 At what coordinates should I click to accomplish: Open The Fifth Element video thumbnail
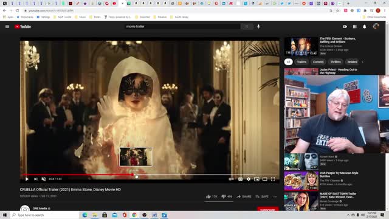click(301, 46)
